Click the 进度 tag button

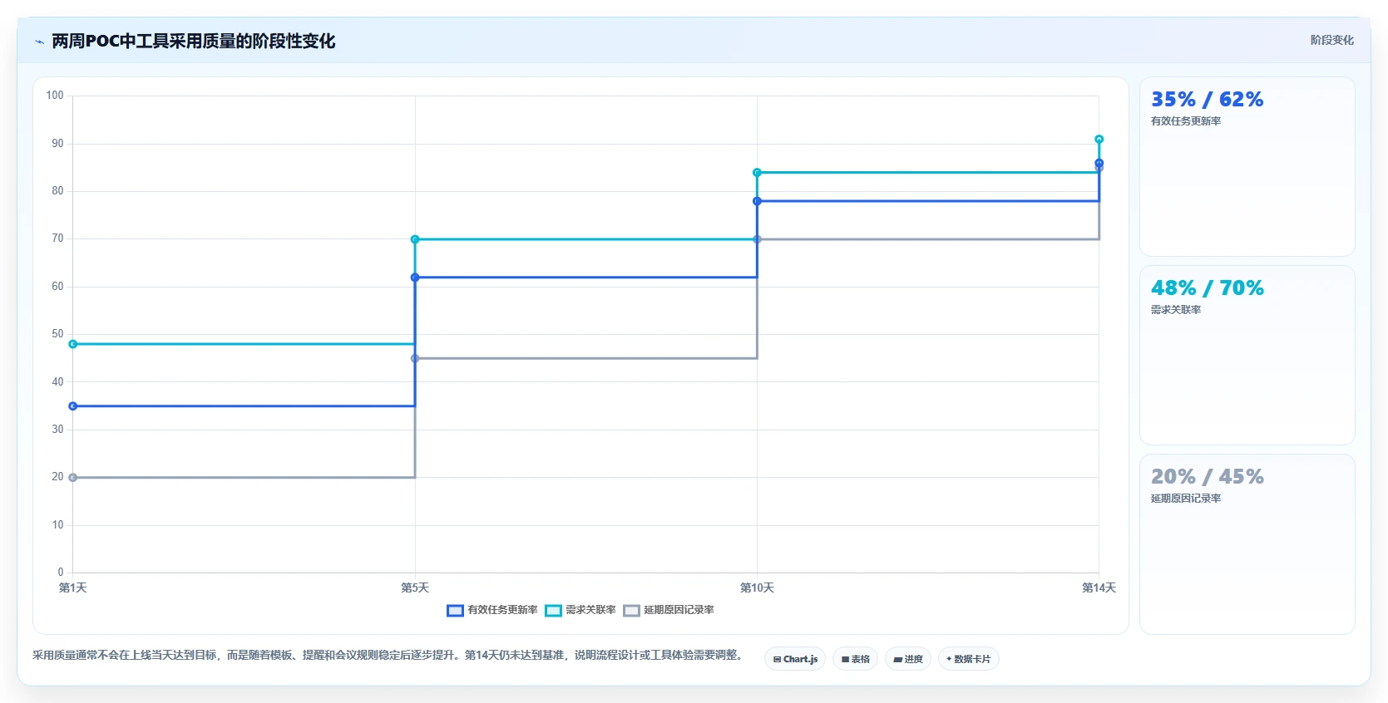point(908,659)
